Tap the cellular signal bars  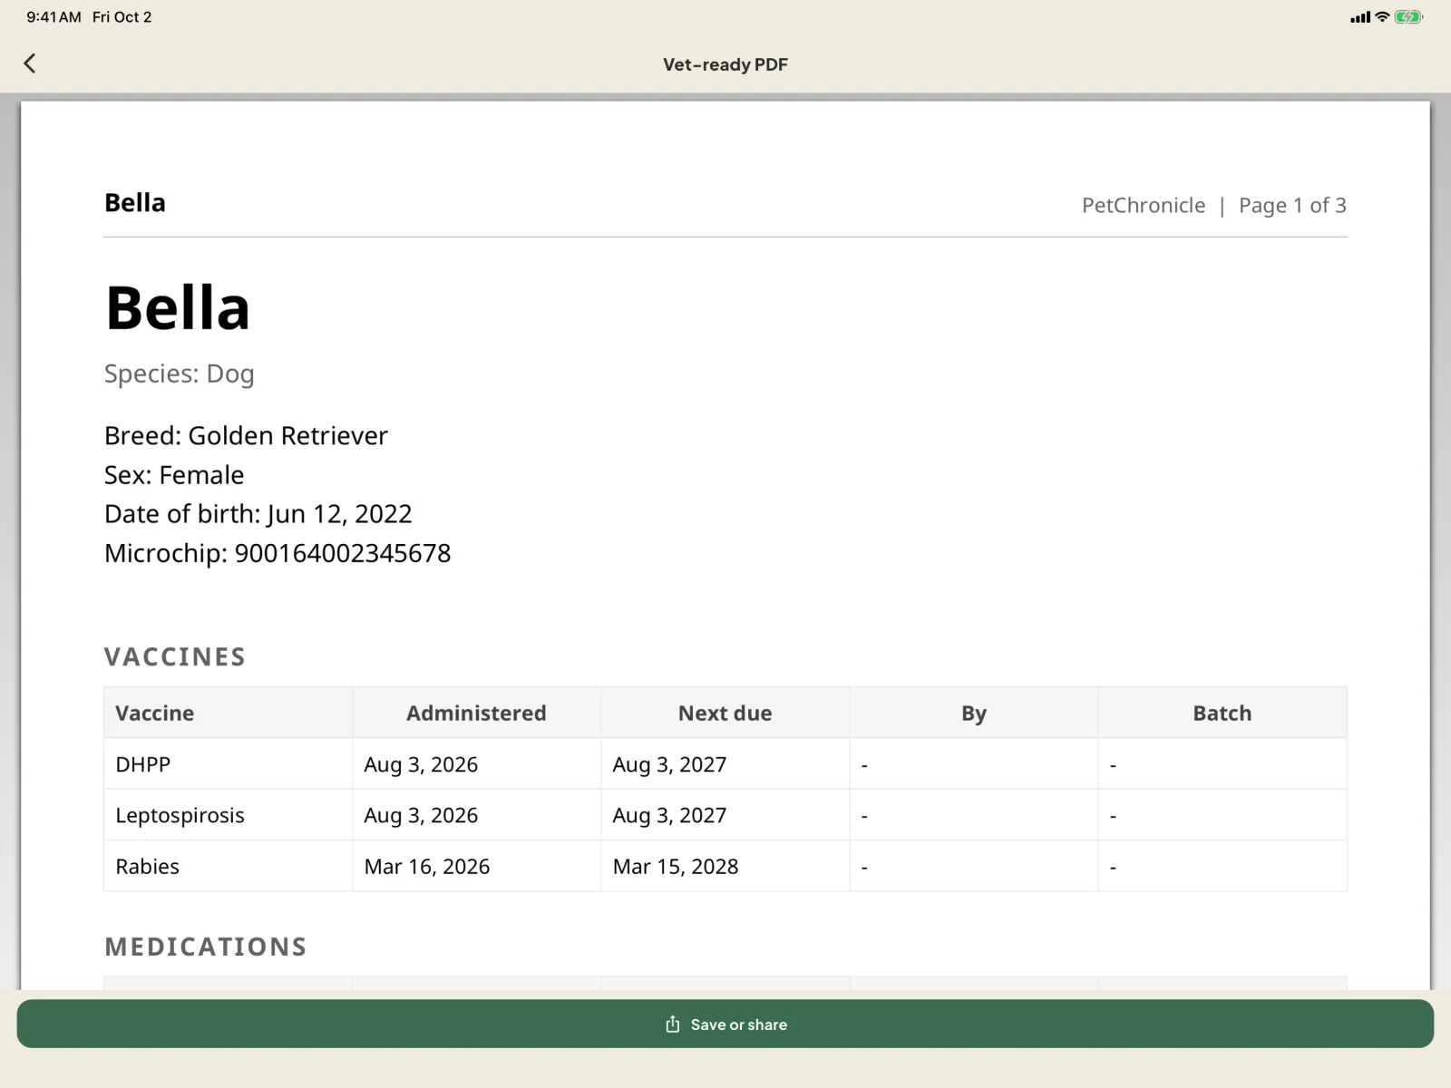coord(1359,17)
